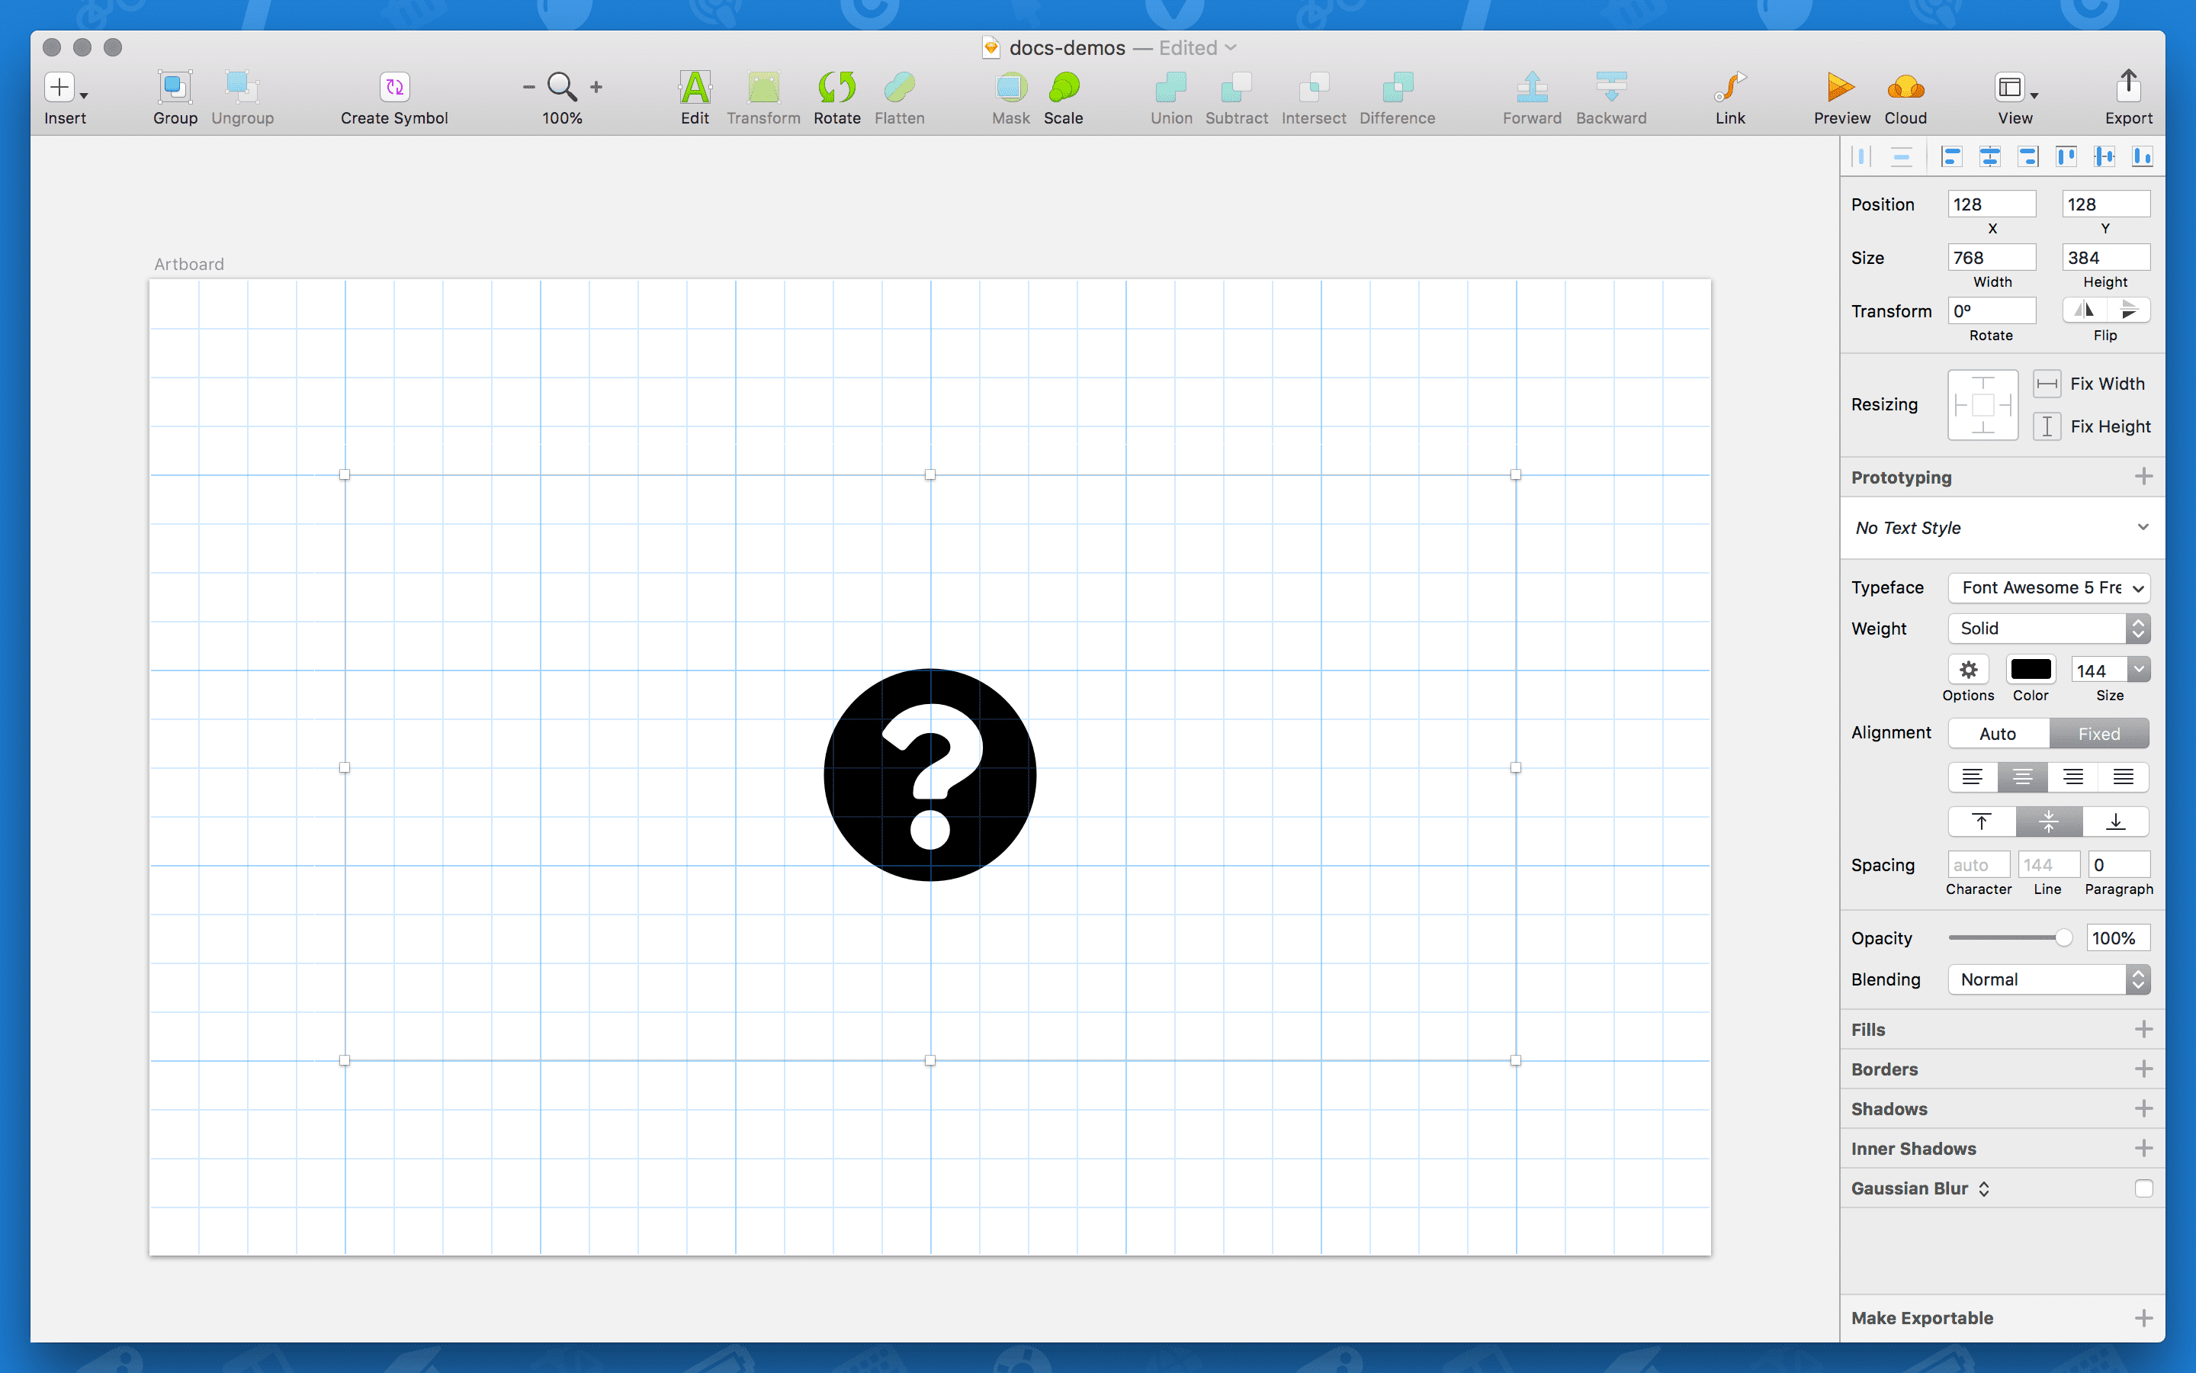Switch text alignment to Fixed mode
2196x1373 pixels.
(2098, 732)
